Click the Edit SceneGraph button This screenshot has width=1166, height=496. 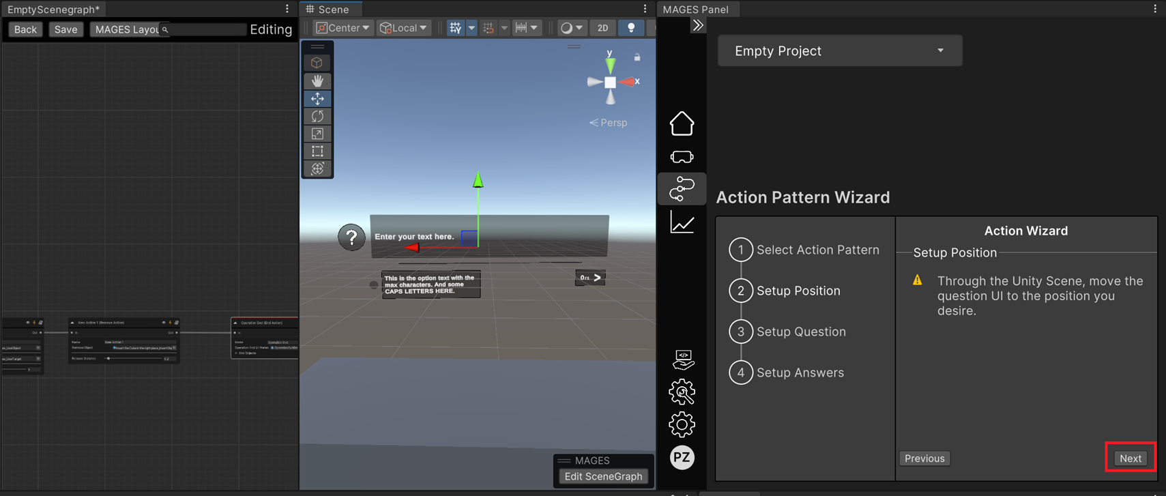(x=603, y=476)
